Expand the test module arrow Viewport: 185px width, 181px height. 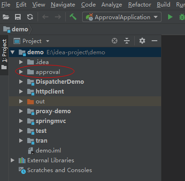coord(21,131)
